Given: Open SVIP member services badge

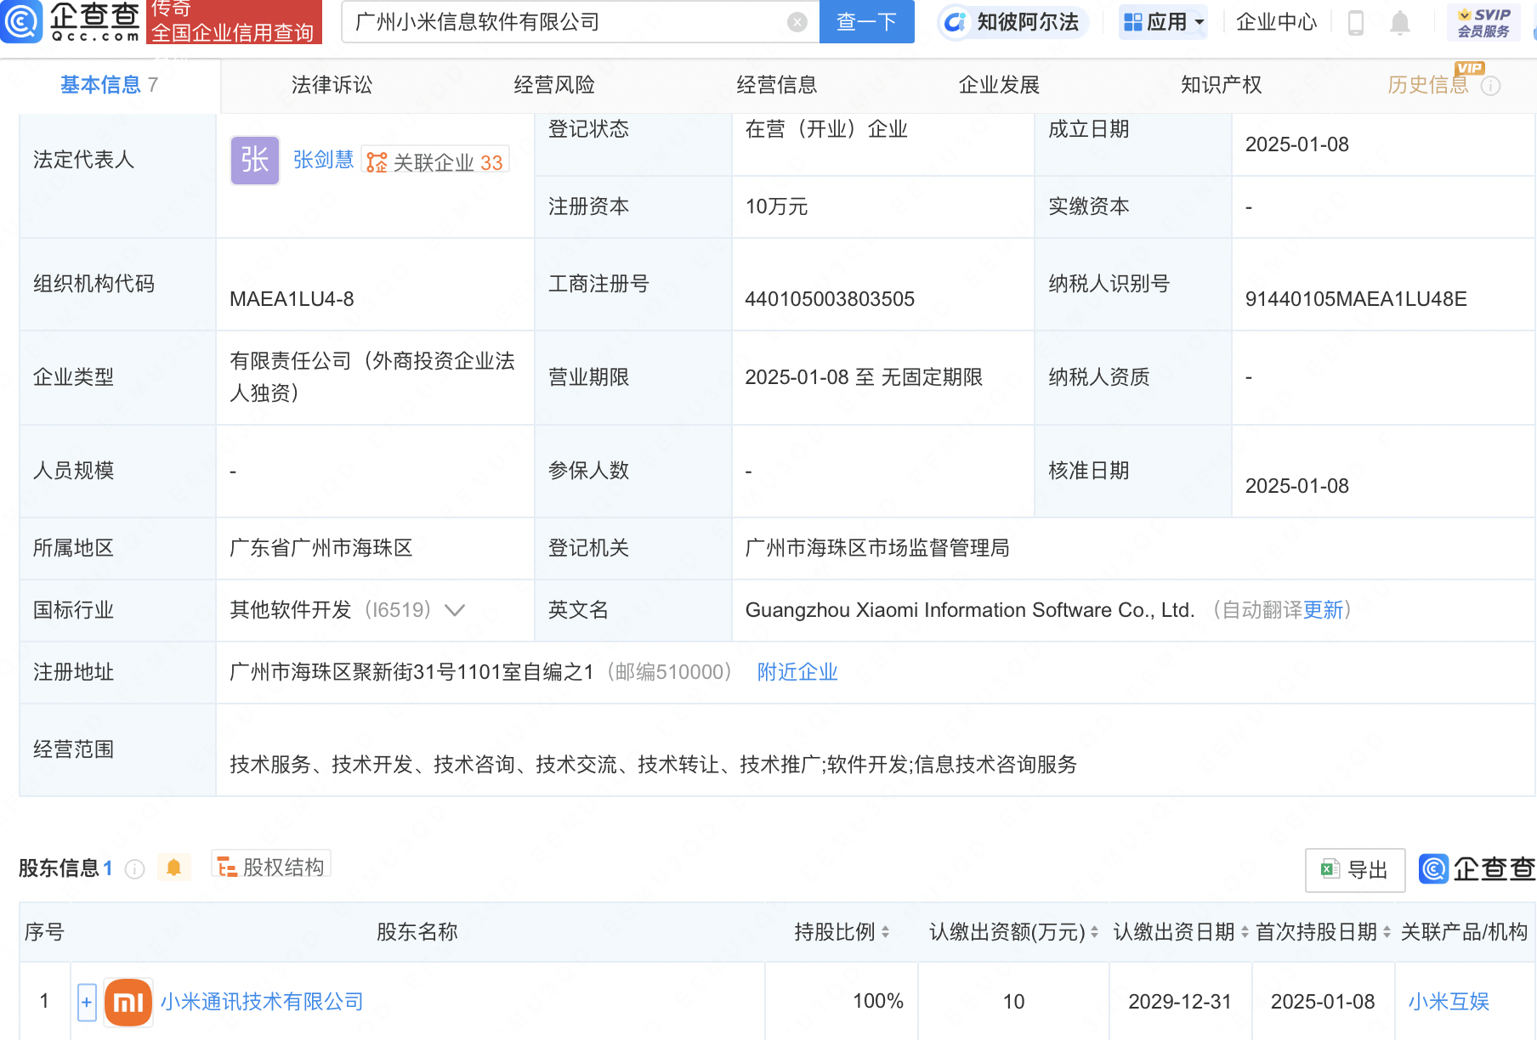Looking at the screenshot, I should (1483, 22).
